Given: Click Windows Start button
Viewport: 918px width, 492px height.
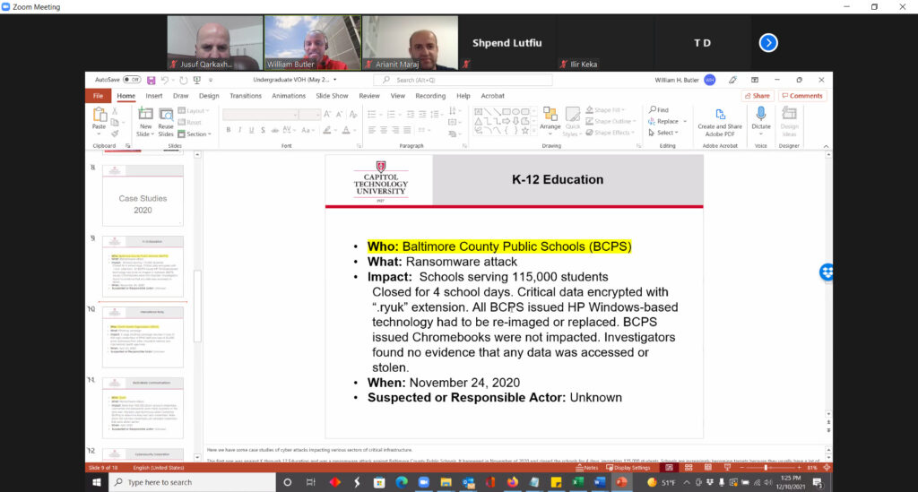Looking at the screenshot, I should click(x=97, y=482).
